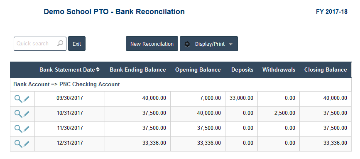The width and height of the screenshot is (360, 159).
Task: Click the search magnifier in Quick search box
Action: pyautogui.click(x=60, y=43)
